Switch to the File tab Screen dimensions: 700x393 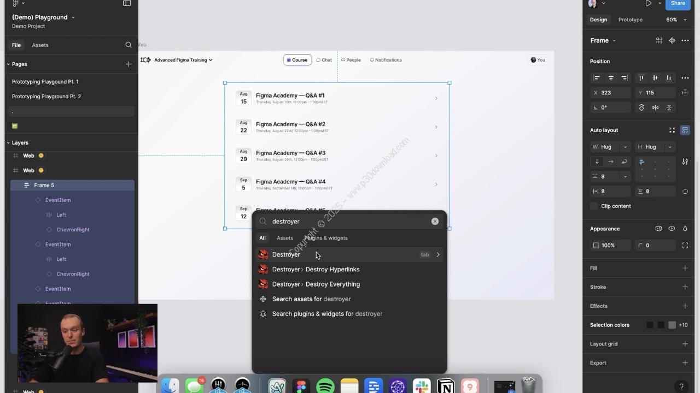[x=16, y=45]
